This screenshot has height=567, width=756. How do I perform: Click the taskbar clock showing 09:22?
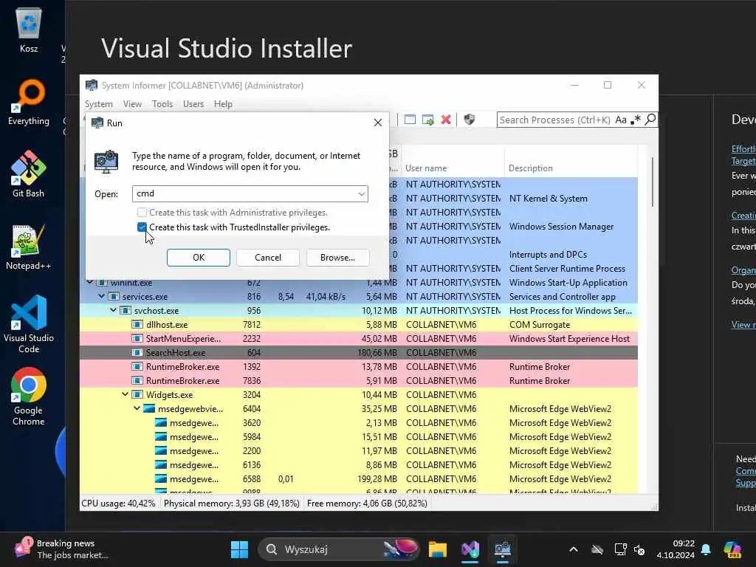click(x=676, y=549)
